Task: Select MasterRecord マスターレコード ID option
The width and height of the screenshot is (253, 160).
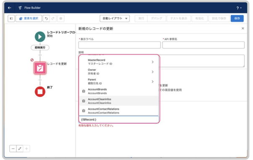Action: click(x=119, y=62)
